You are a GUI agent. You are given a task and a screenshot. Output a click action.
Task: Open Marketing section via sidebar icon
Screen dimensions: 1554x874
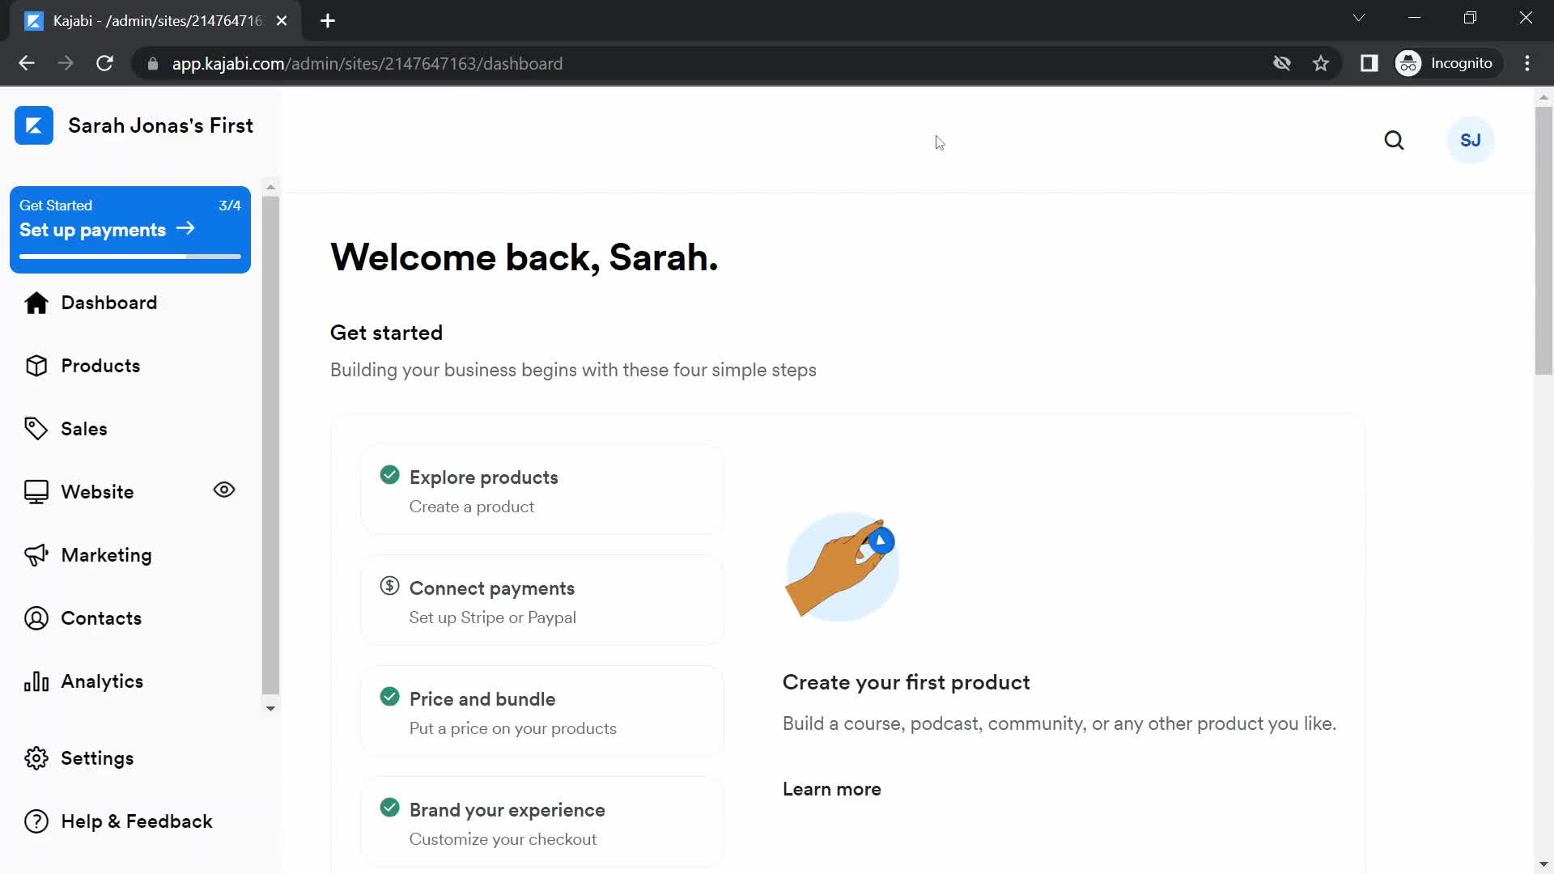pos(36,555)
